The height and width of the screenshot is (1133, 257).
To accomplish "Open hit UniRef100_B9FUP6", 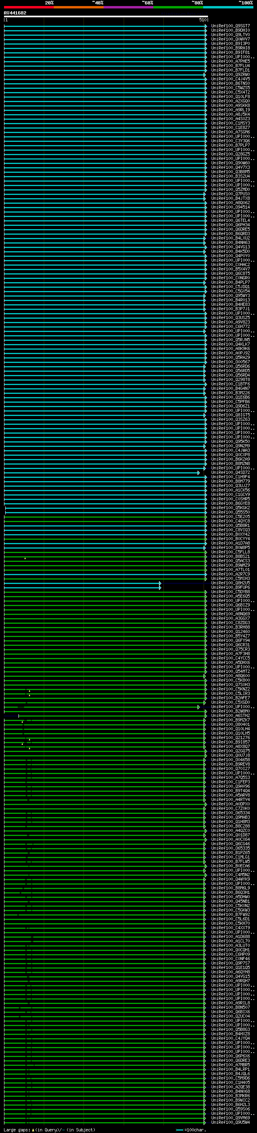I will [x=230, y=587].
